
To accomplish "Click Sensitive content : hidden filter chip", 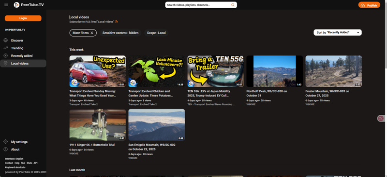I will (x=120, y=33).
